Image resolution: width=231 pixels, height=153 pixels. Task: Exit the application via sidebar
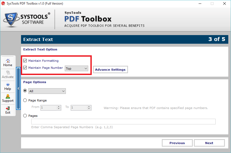click(x=8, y=110)
